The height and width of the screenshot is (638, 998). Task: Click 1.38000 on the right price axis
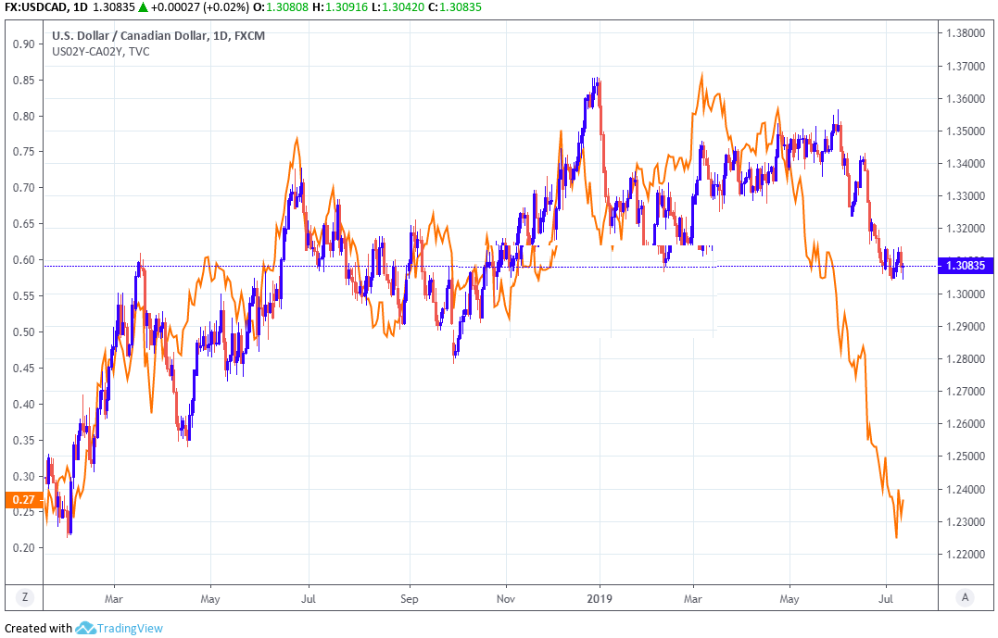(964, 33)
